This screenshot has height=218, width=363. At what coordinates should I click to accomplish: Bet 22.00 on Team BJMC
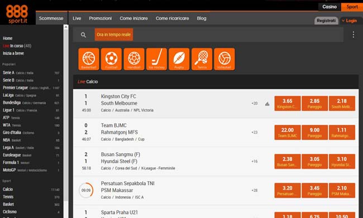[288, 133]
